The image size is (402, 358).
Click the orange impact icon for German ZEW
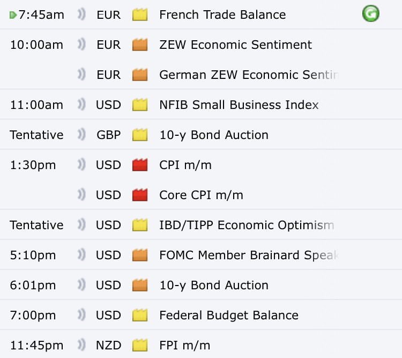[x=140, y=75]
